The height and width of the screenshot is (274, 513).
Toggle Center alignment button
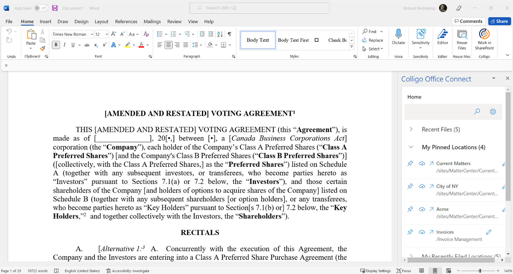tap(168, 45)
